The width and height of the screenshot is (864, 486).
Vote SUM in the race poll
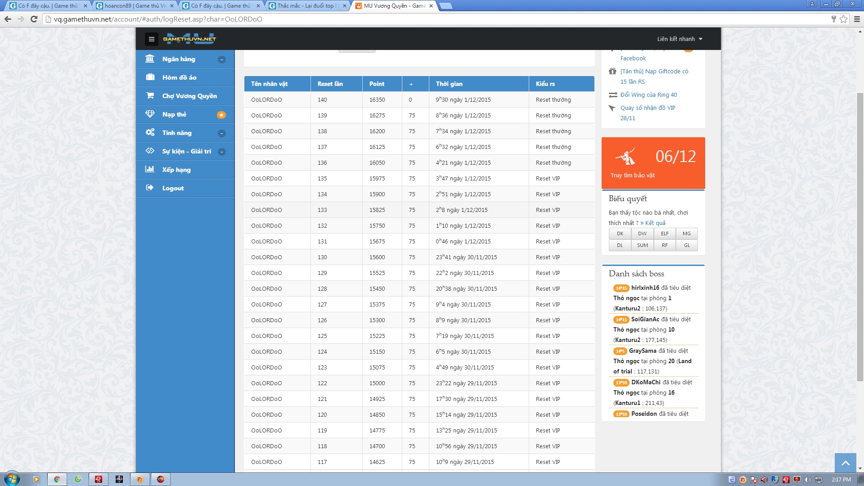pos(642,245)
